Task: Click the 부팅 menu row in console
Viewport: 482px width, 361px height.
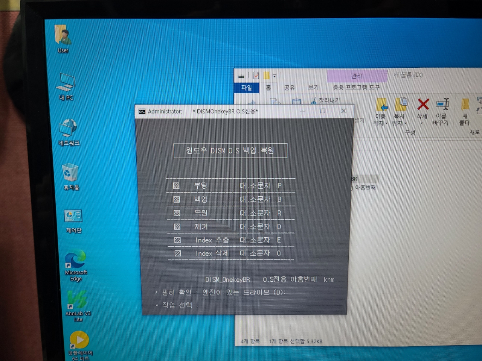Action: pyautogui.click(x=230, y=185)
